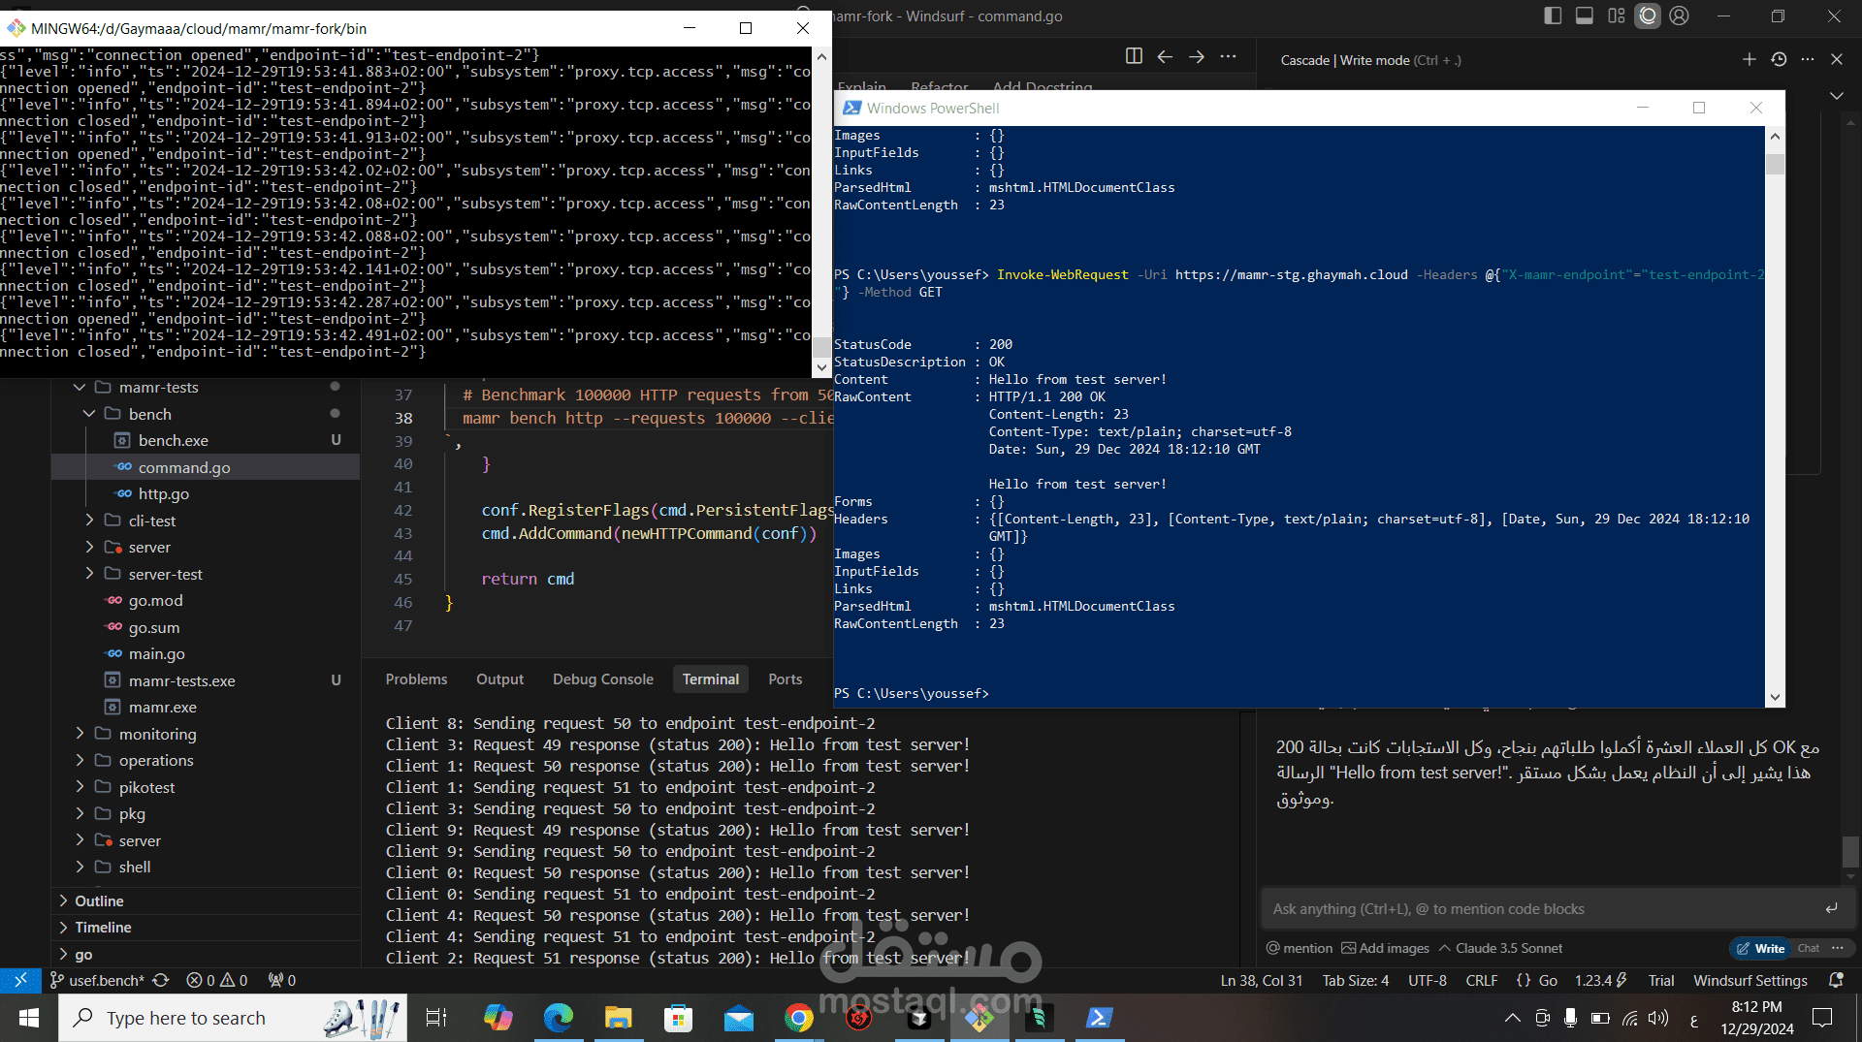
Task: Open notifications bell in status bar
Action: tap(1836, 980)
